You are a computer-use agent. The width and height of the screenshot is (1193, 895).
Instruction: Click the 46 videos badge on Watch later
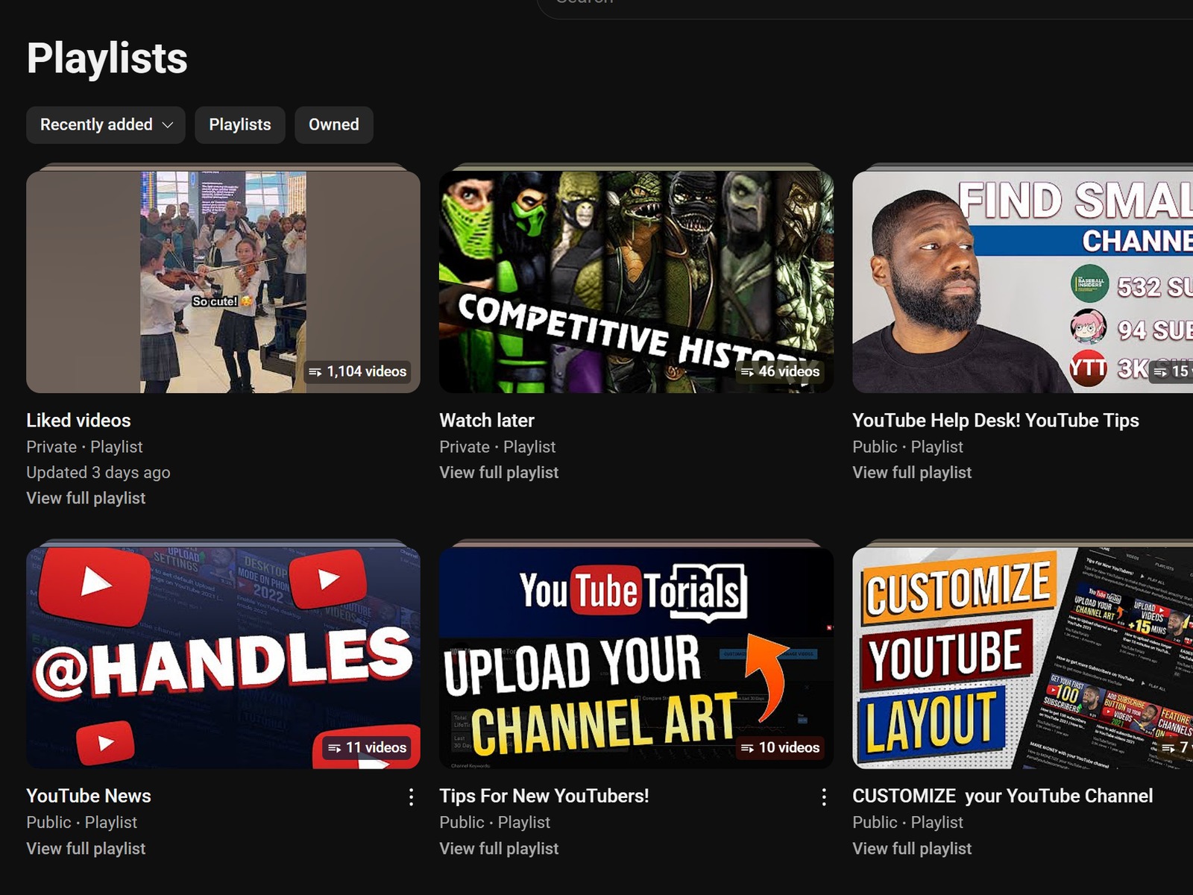click(x=780, y=371)
